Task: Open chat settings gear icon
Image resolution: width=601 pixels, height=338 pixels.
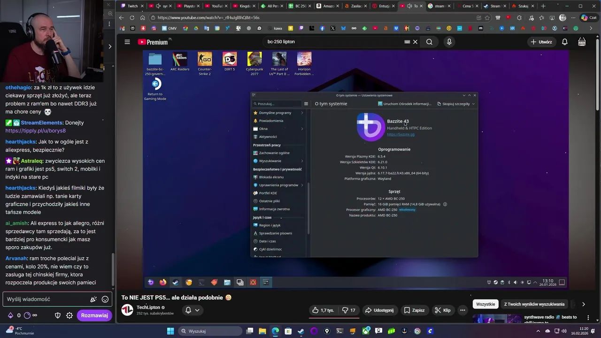Action: [x=69, y=315]
